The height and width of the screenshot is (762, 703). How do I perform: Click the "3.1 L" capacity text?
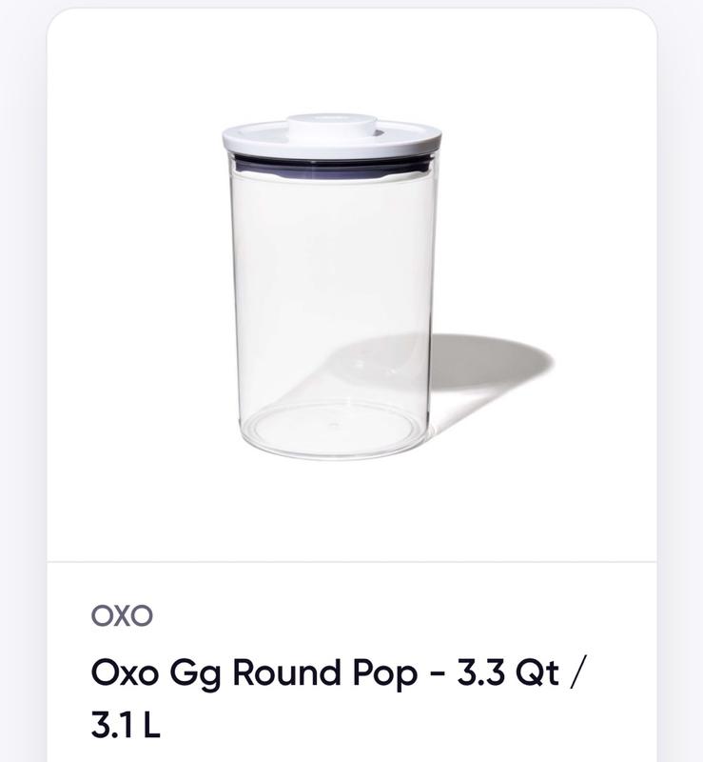(126, 726)
